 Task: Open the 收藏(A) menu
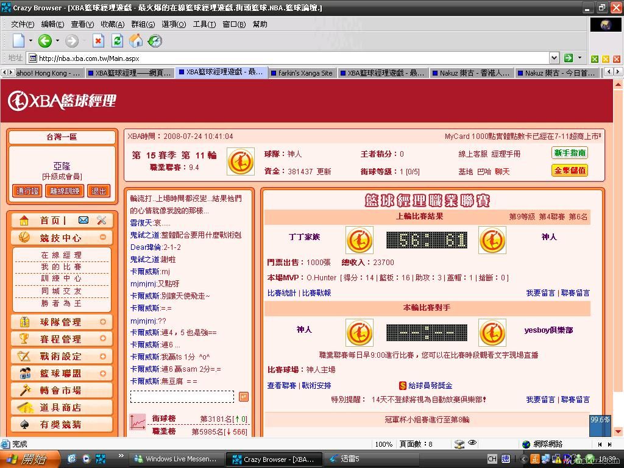[113, 24]
